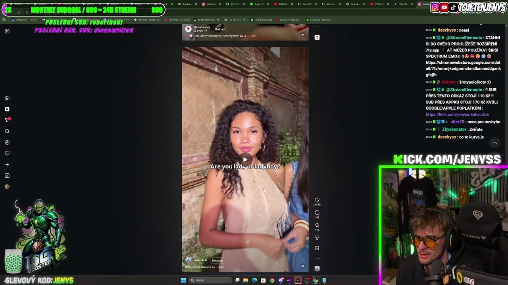Click the Create plus icon in sidebar

[x=7, y=165]
